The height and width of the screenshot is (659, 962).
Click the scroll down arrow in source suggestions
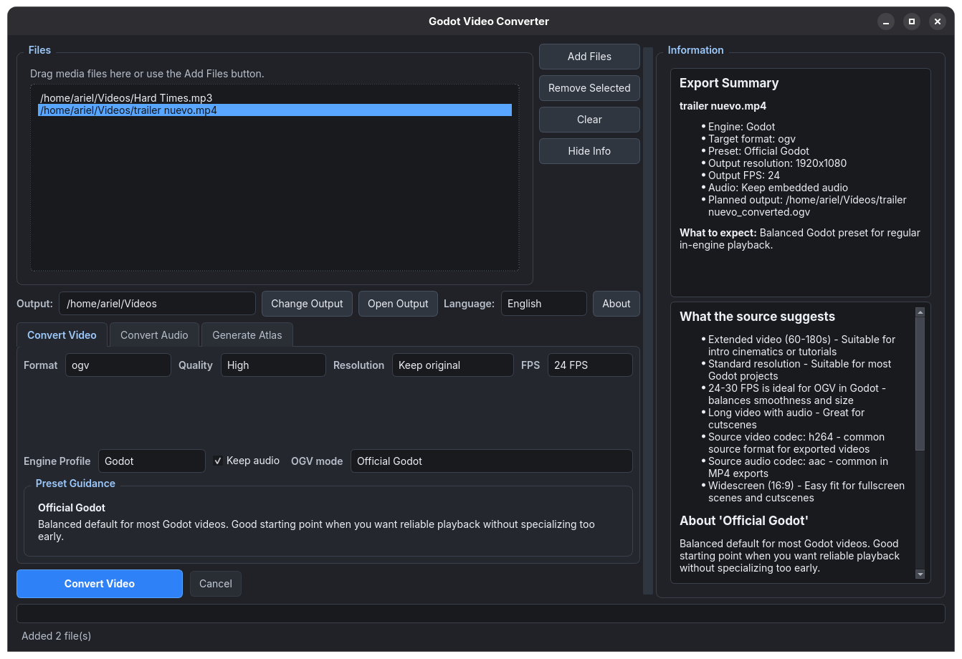[x=920, y=574]
